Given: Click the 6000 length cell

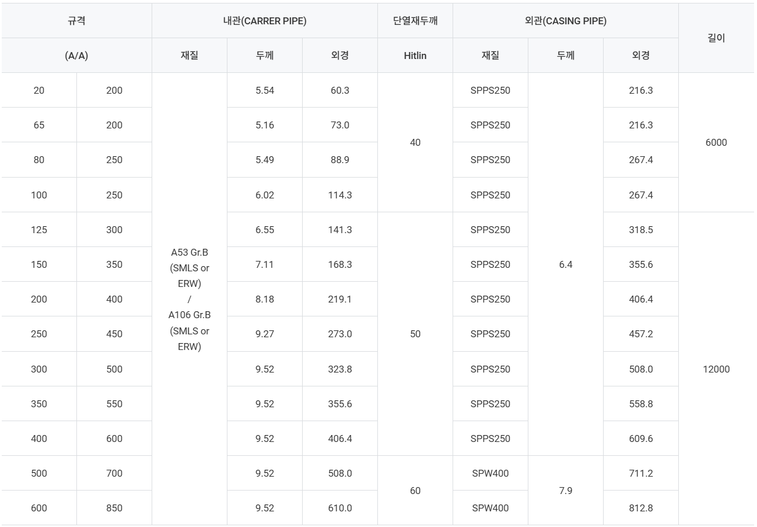Looking at the screenshot, I should coord(716,142).
